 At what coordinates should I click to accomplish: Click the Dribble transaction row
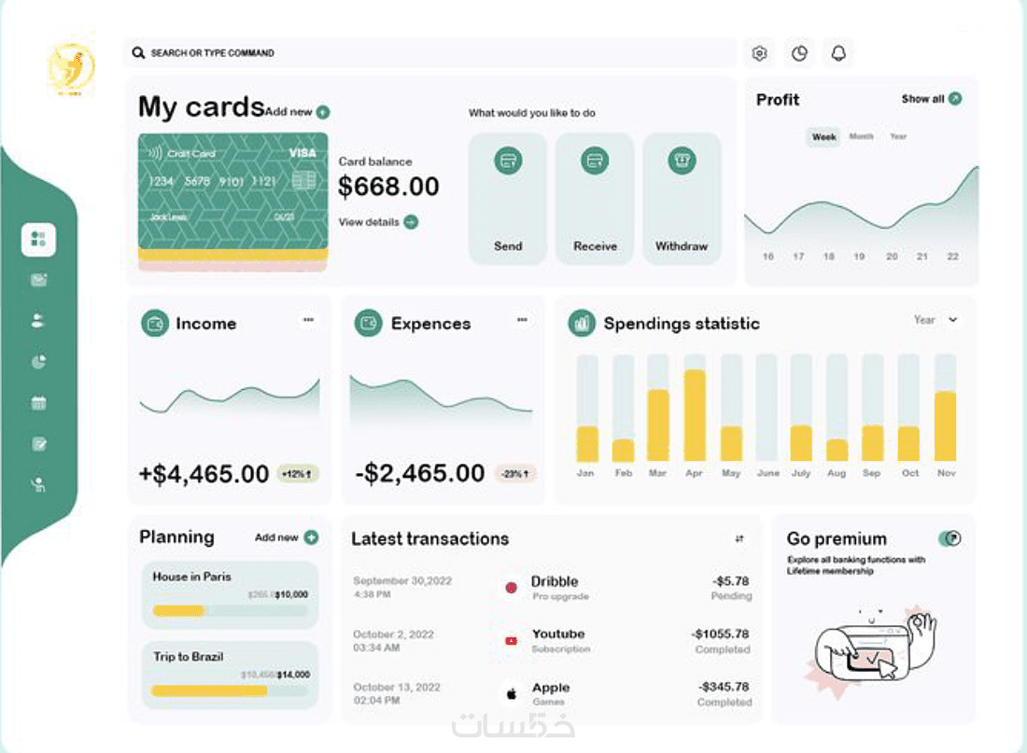pyautogui.click(x=551, y=587)
